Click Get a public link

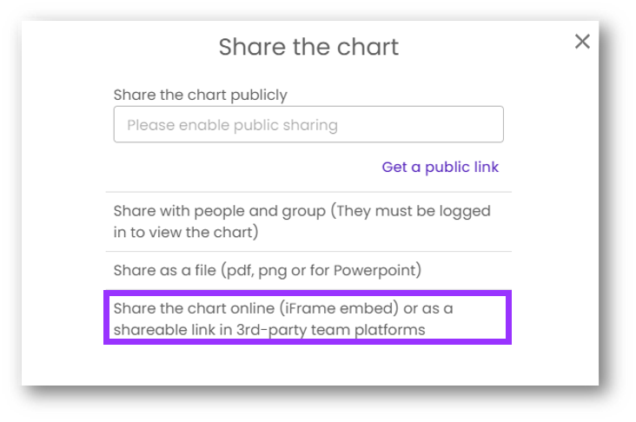[441, 167]
